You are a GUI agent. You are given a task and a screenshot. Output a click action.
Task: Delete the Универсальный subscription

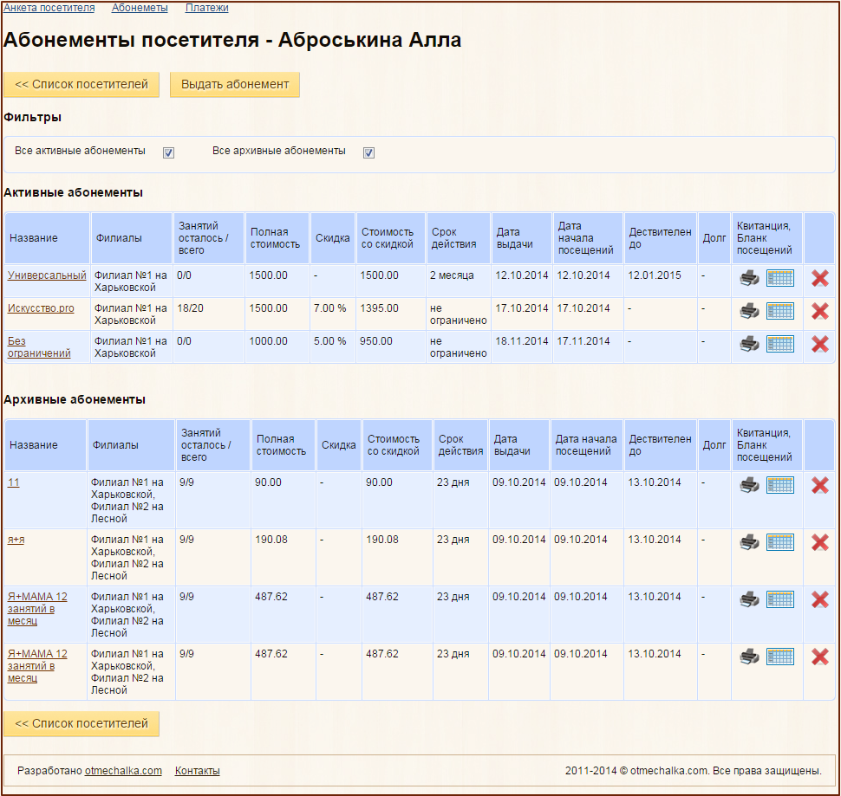pos(819,278)
